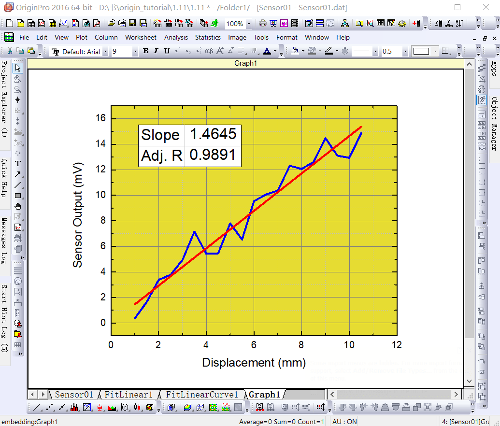Toggle Superscript formatting
The image size is (500, 426).
[177, 51]
